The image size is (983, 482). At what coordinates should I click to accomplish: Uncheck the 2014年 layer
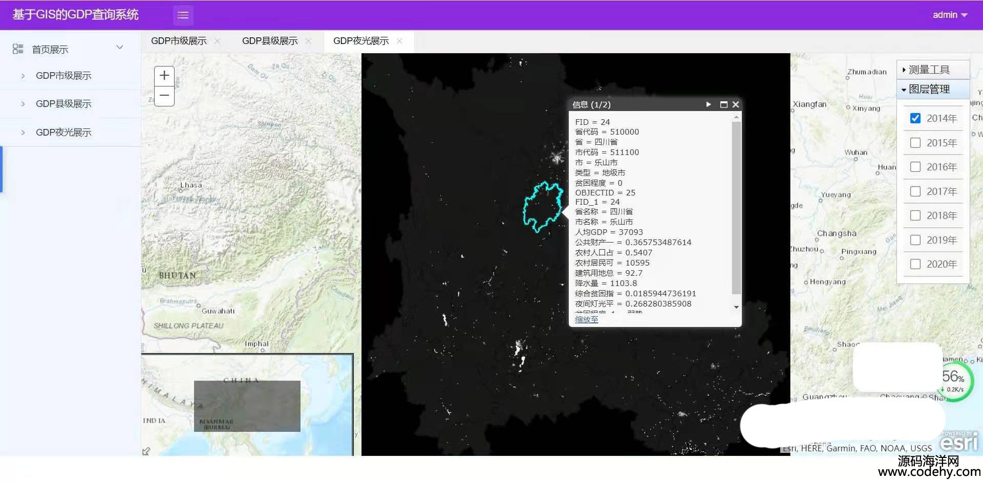pos(915,118)
